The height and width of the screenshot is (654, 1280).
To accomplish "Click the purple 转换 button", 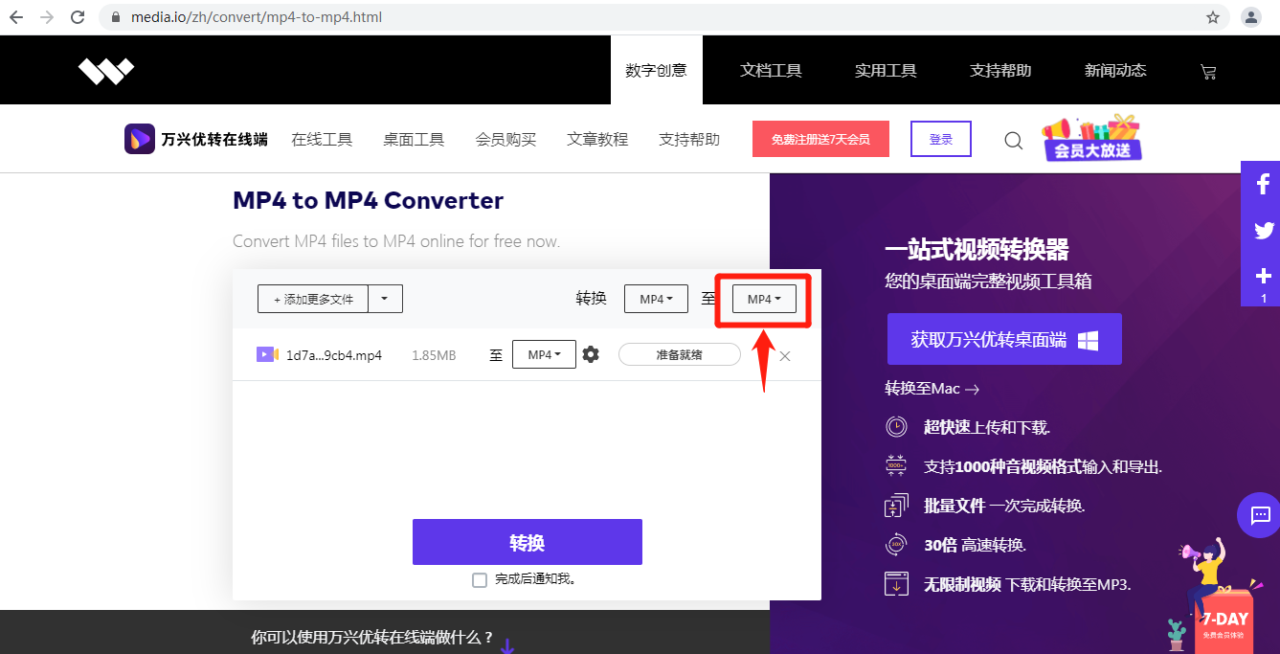I will (527, 541).
